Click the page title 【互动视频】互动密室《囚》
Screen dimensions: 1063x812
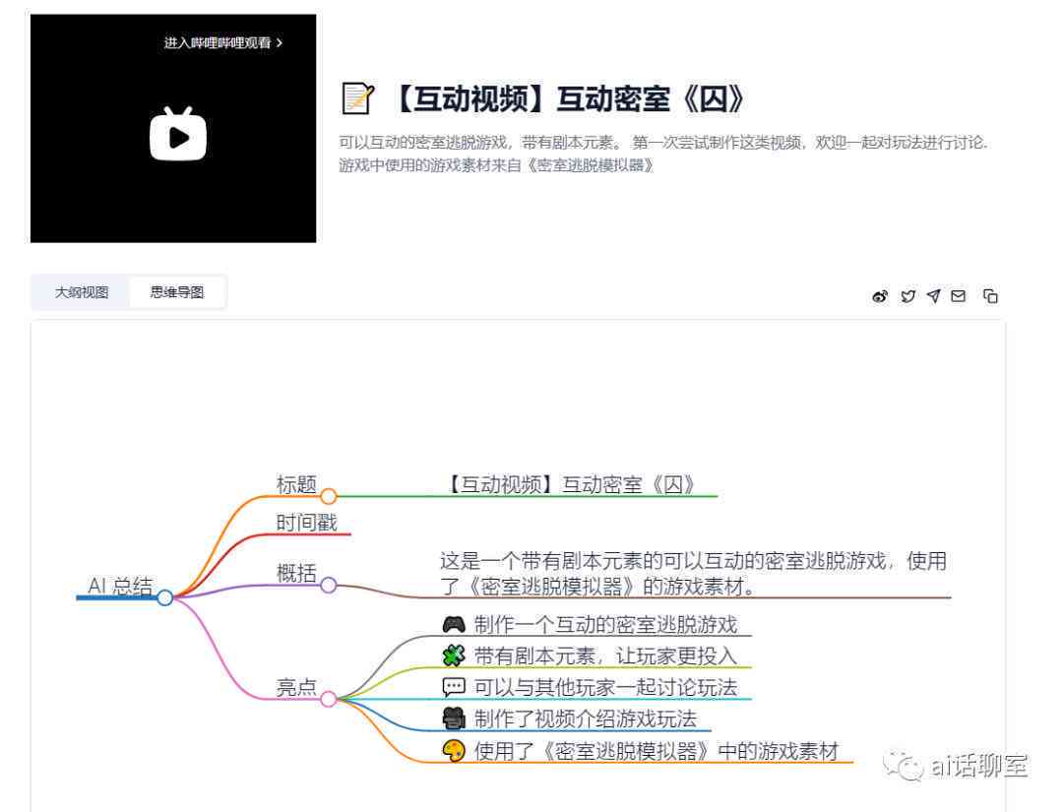[x=568, y=99]
